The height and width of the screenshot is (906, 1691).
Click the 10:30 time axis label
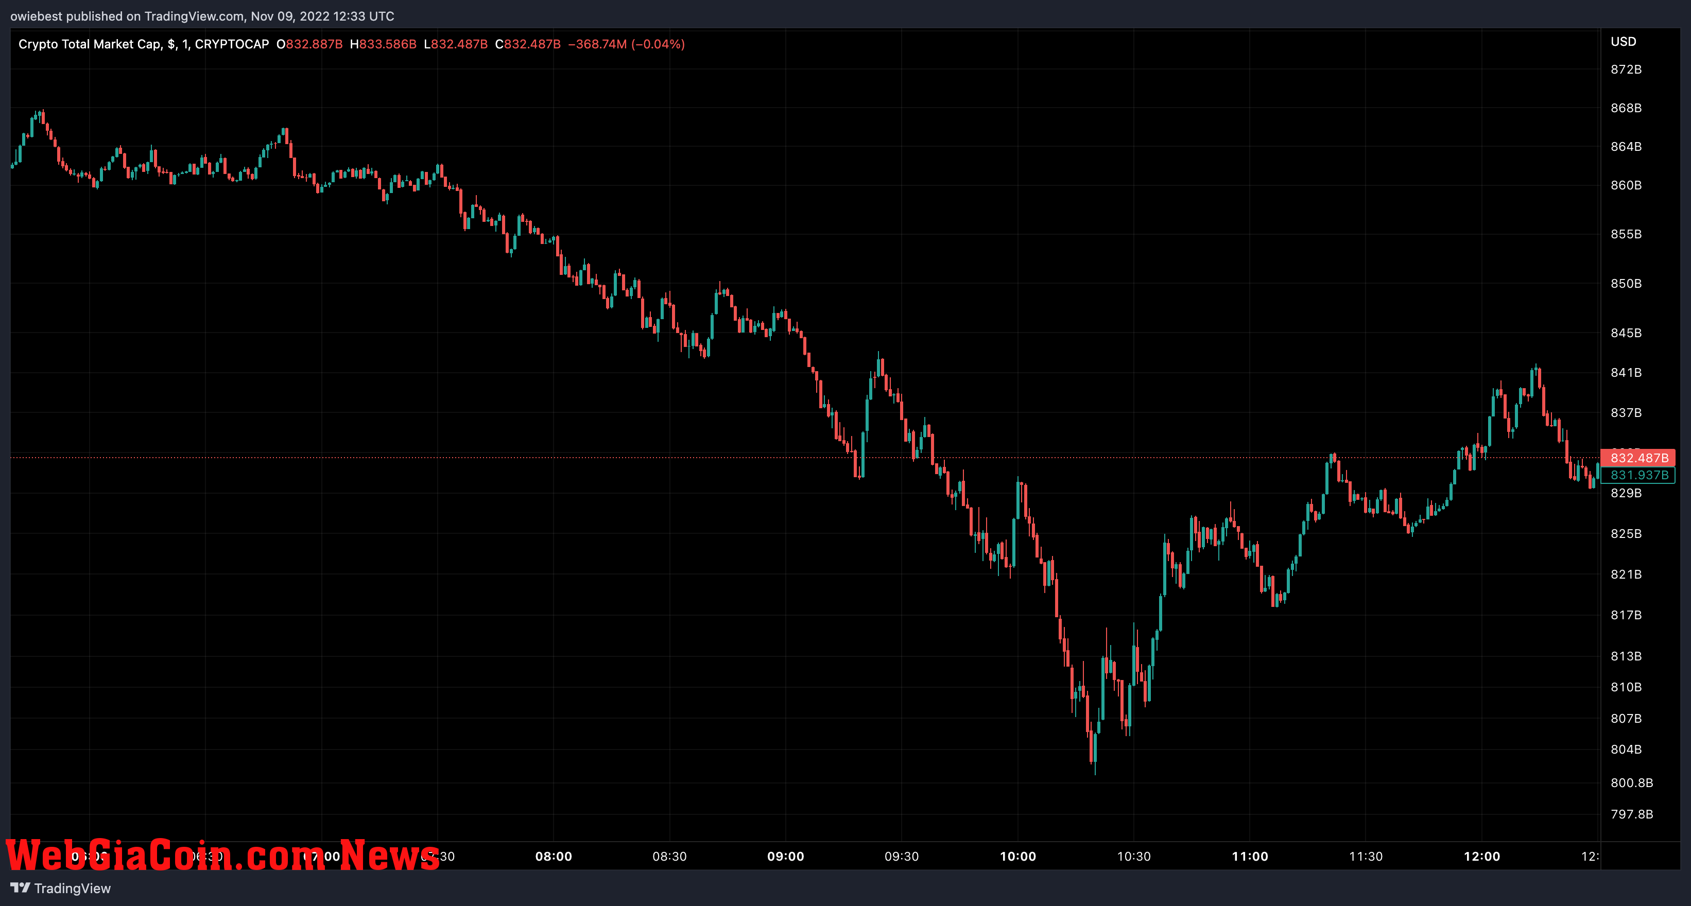point(1134,856)
